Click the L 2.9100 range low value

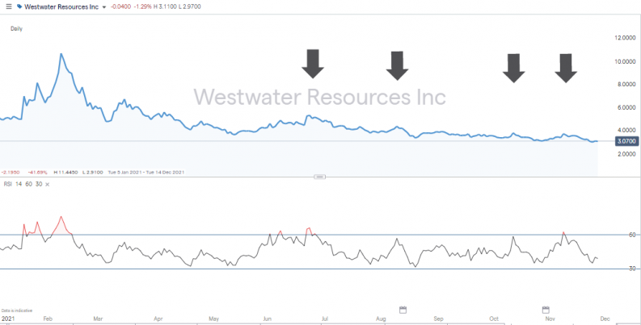point(93,173)
